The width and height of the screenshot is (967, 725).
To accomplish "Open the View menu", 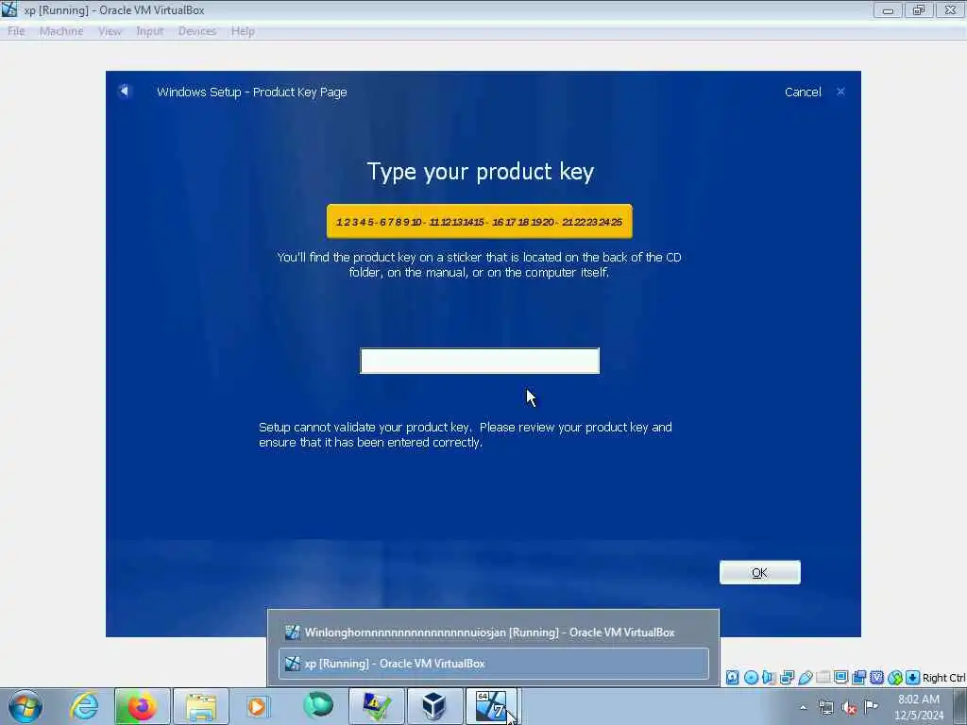I will [x=110, y=31].
